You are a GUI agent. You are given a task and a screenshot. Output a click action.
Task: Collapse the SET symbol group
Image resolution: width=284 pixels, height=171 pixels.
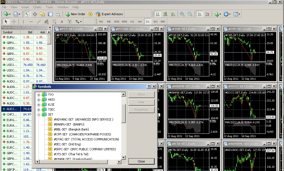tap(39, 115)
